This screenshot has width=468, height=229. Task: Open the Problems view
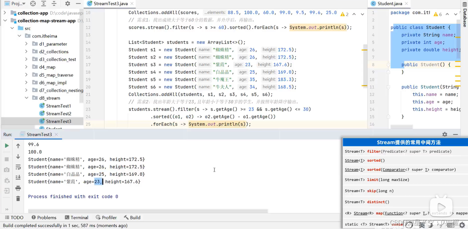(44, 217)
